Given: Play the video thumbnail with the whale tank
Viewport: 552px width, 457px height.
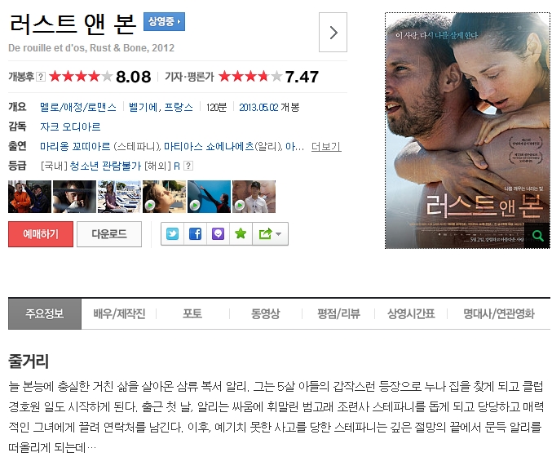Looking at the screenshot, I should point(209,197).
